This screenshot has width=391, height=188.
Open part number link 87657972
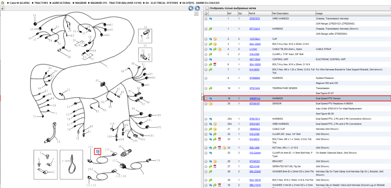tap(255, 19)
